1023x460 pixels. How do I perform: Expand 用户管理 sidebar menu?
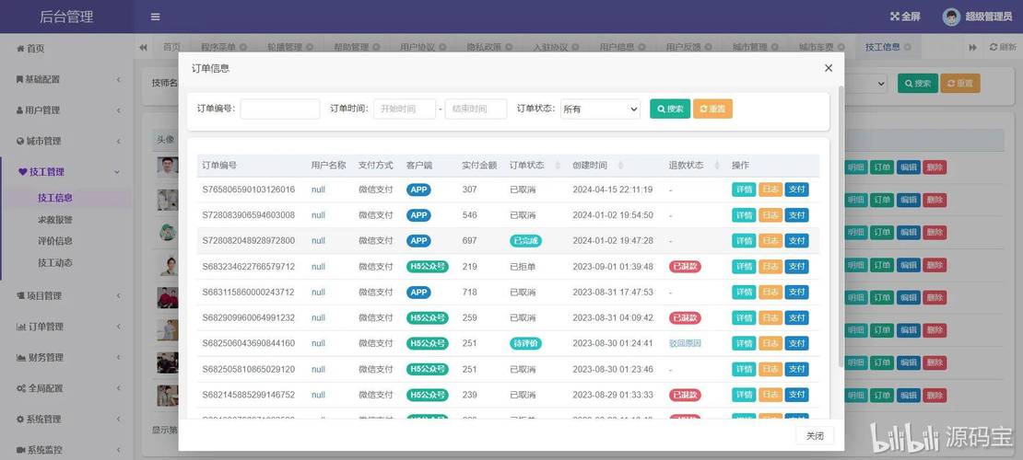click(65, 110)
